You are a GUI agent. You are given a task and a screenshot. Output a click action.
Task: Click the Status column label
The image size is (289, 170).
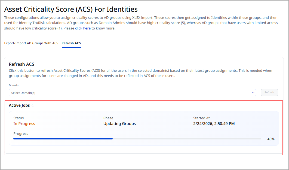point(19,118)
